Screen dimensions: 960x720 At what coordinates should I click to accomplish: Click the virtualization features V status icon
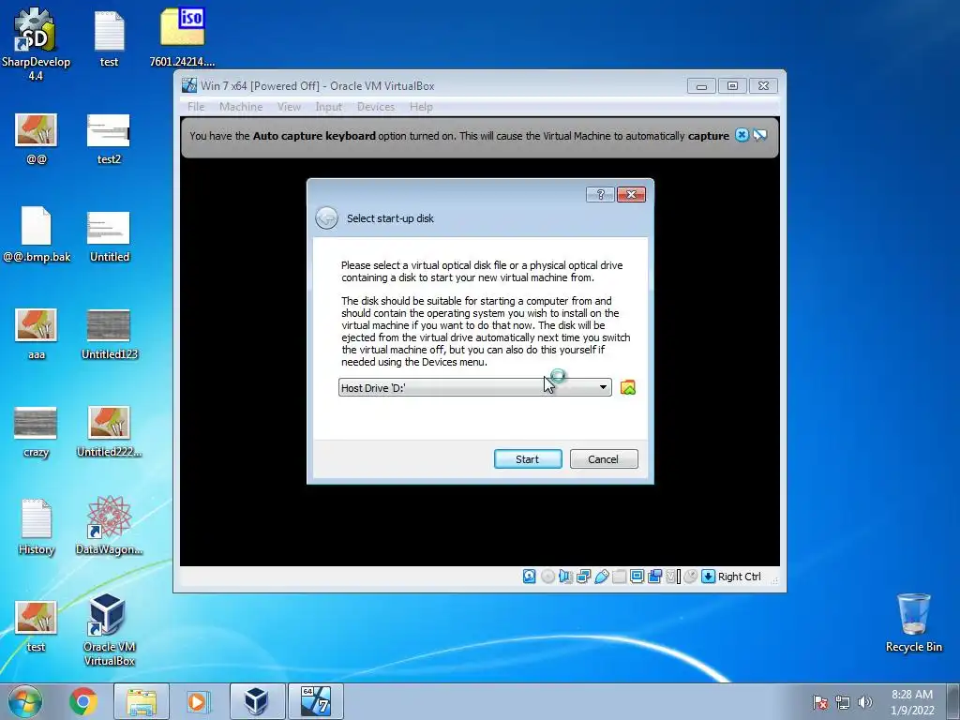pyautogui.click(x=672, y=577)
